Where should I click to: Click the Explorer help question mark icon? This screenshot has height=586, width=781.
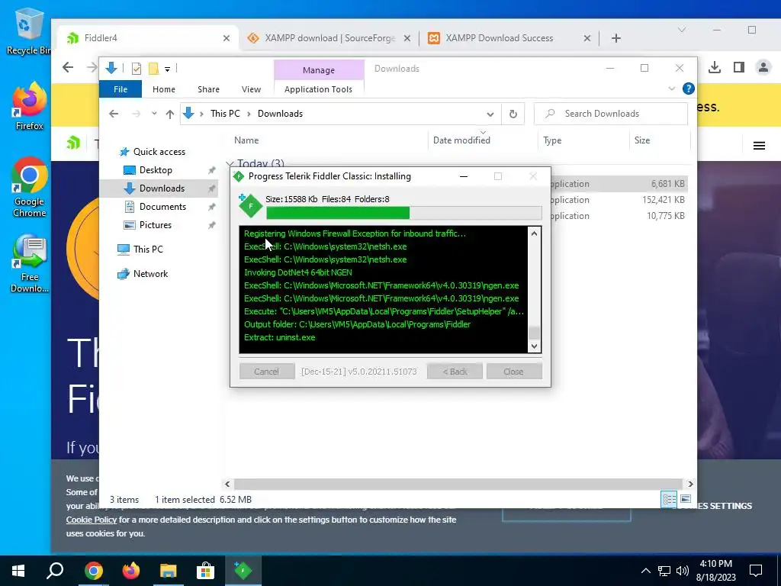689,89
